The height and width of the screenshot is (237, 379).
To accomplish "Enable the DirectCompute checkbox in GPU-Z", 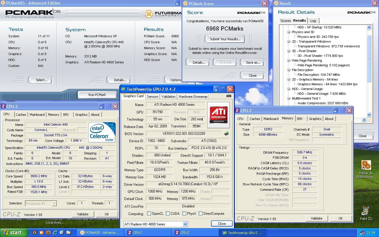I will [200, 213].
